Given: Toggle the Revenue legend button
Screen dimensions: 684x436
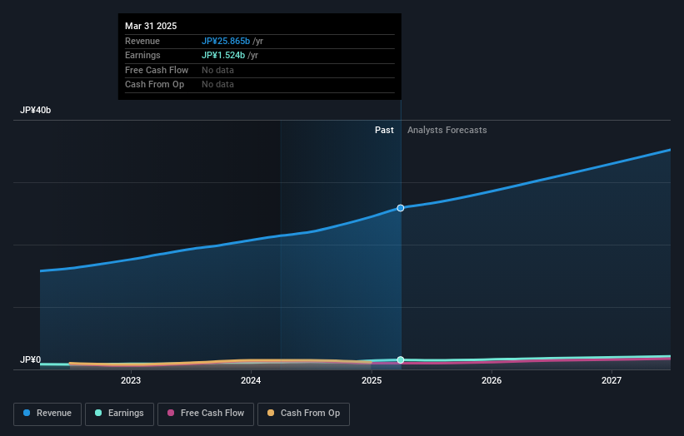Looking at the screenshot, I should (47, 414).
